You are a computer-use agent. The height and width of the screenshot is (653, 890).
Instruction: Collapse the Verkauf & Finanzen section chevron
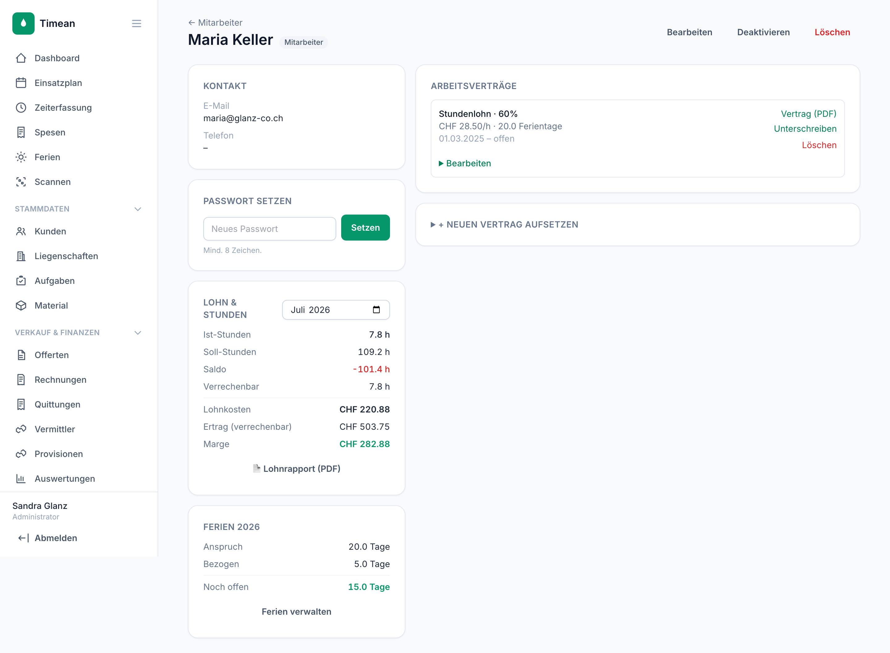pos(138,333)
